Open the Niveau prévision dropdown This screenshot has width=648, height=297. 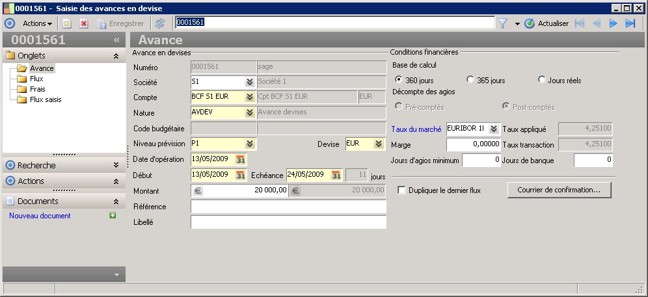[x=250, y=144]
